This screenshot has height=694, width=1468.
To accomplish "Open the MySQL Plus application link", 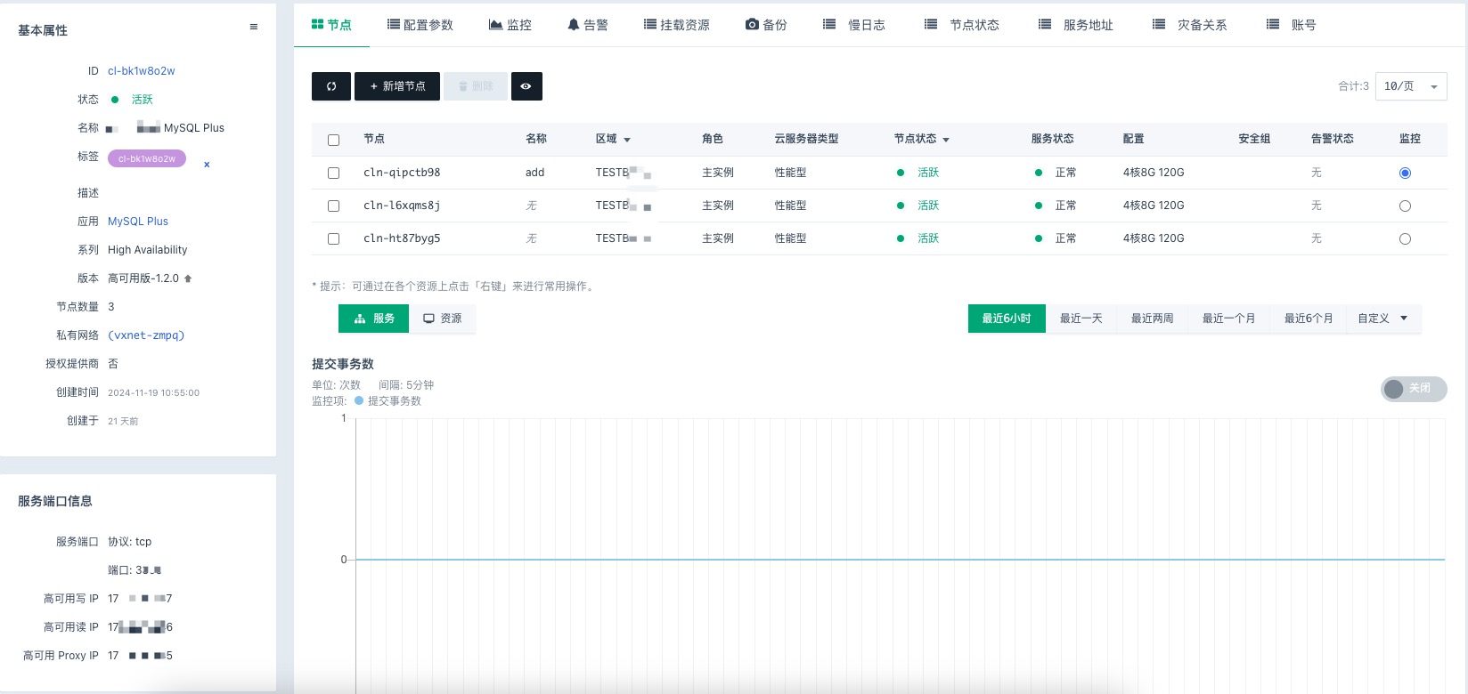I will [x=138, y=222].
